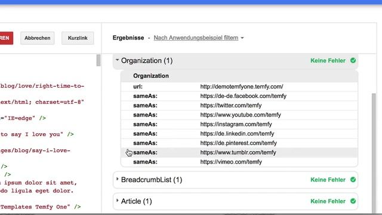
Task: Click the green checkmark icon beside Organization
Action: [x=353, y=60]
